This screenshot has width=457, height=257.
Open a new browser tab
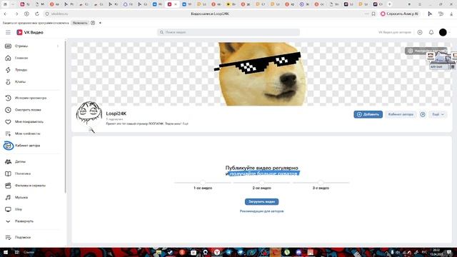(390, 4)
